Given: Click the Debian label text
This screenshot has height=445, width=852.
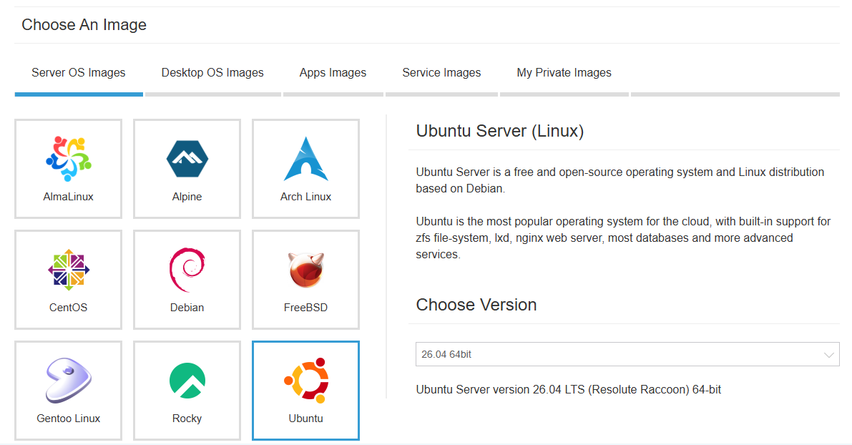Looking at the screenshot, I should [x=187, y=308].
